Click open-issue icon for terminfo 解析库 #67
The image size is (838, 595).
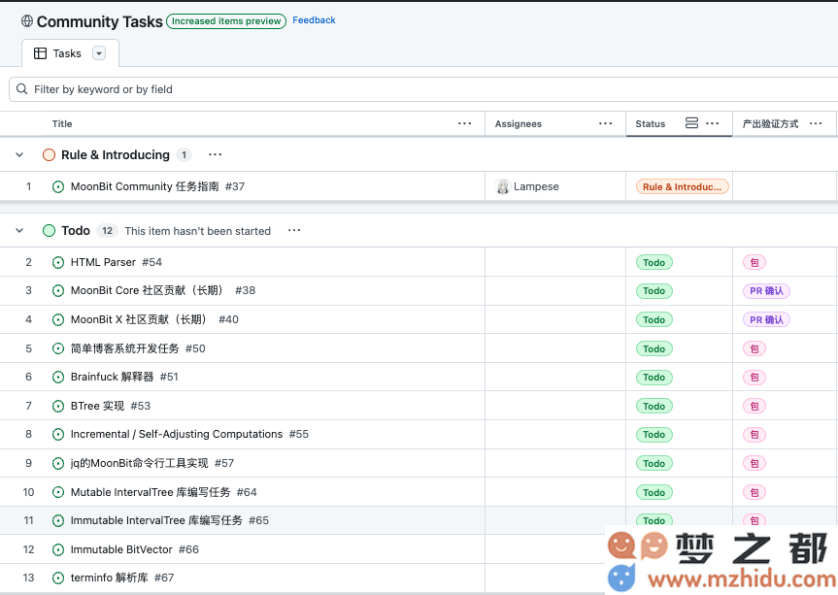58,578
